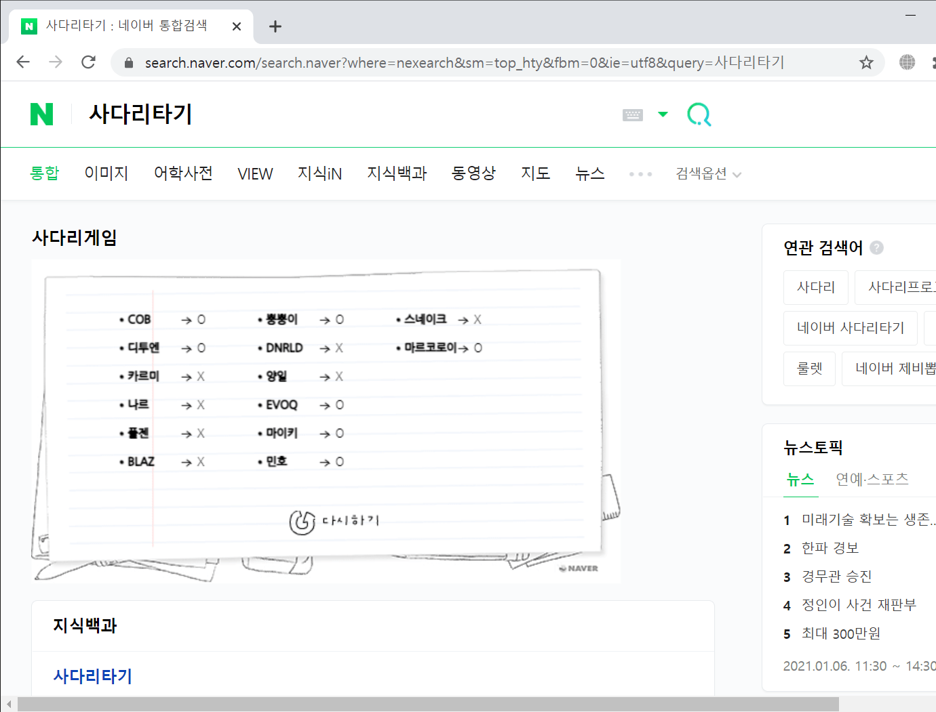936x712 pixels.
Task: Click the browser forward arrow
Action: (x=56, y=62)
